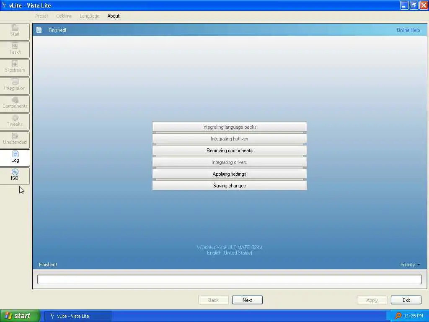Open the About menu
429x322 pixels.
(x=113, y=16)
